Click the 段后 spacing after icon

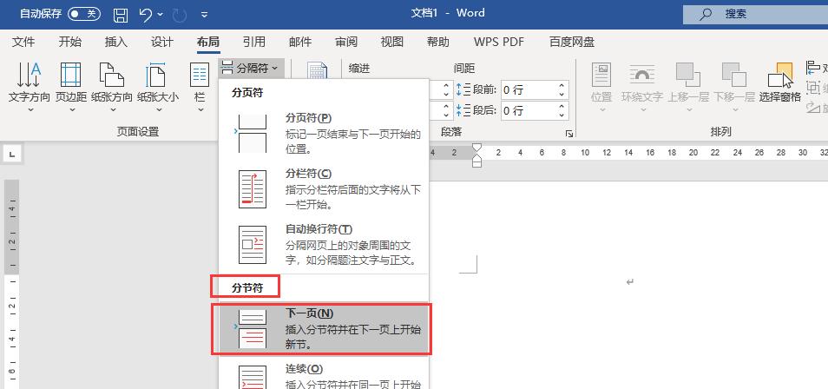(x=463, y=110)
